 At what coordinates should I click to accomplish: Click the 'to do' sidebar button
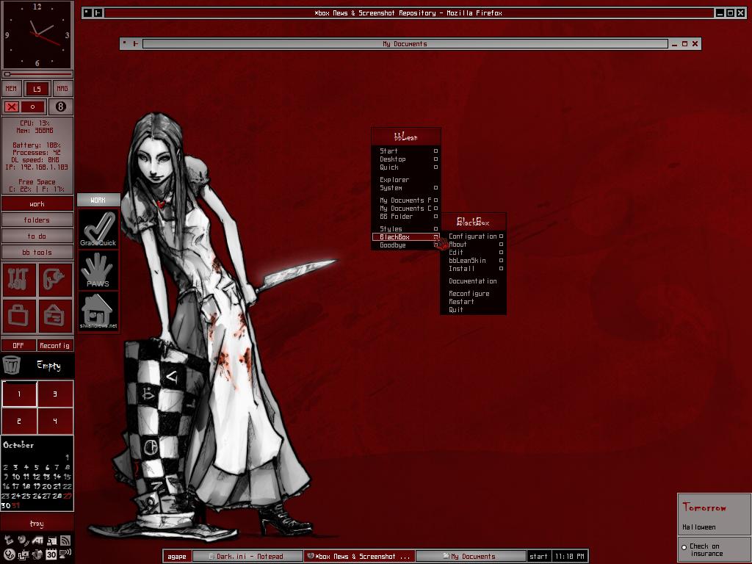pyautogui.click(x=37, y=236)
